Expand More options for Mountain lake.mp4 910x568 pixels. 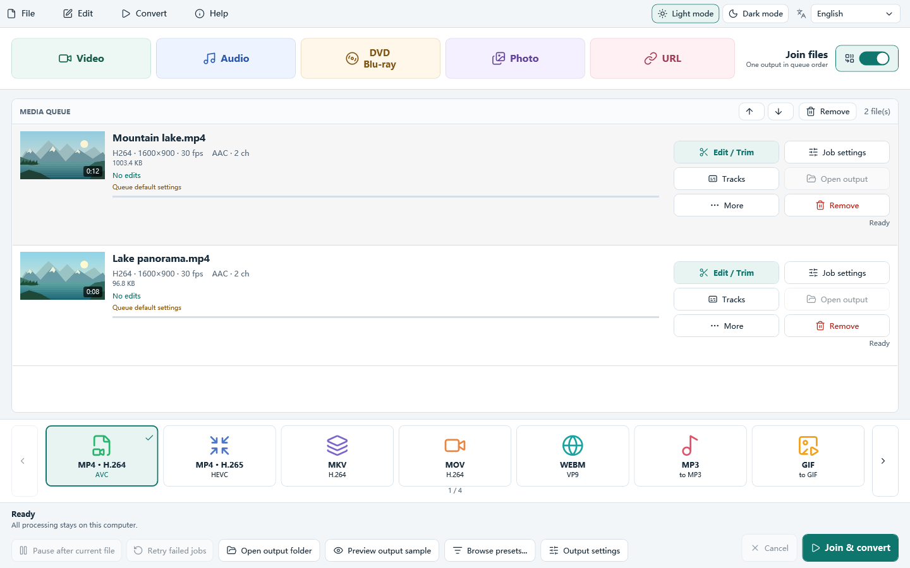(x=726, y=205)
